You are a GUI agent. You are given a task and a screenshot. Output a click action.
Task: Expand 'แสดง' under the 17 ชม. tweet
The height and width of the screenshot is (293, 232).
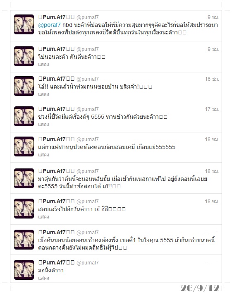point(43,125)
